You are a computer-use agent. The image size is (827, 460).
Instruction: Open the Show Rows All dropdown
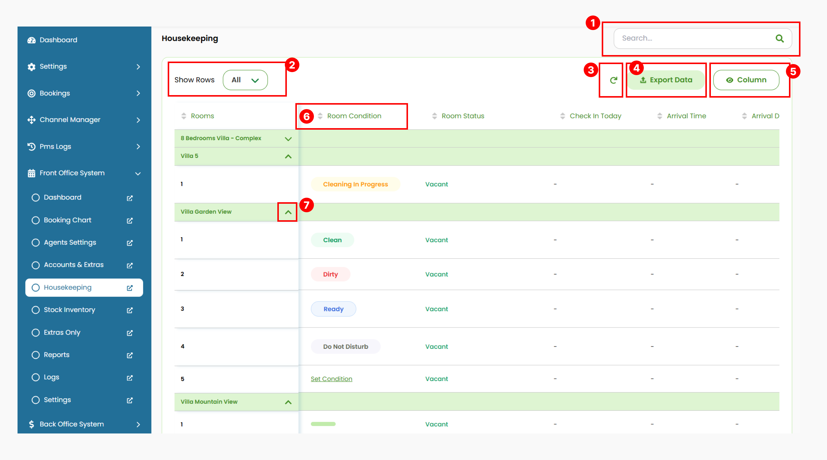pyautogui.click(x=245, y=80)
